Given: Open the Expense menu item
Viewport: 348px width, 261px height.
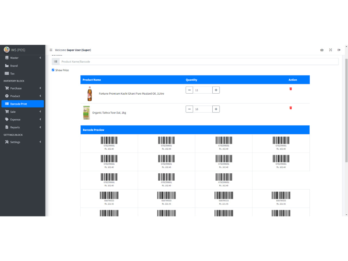Looking at the screenshot, I should (x=22, y=119).
